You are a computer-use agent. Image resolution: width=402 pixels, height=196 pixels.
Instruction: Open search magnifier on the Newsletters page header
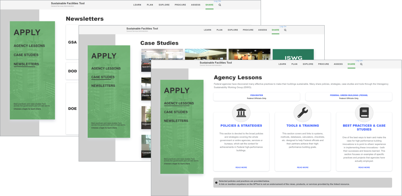220,5
